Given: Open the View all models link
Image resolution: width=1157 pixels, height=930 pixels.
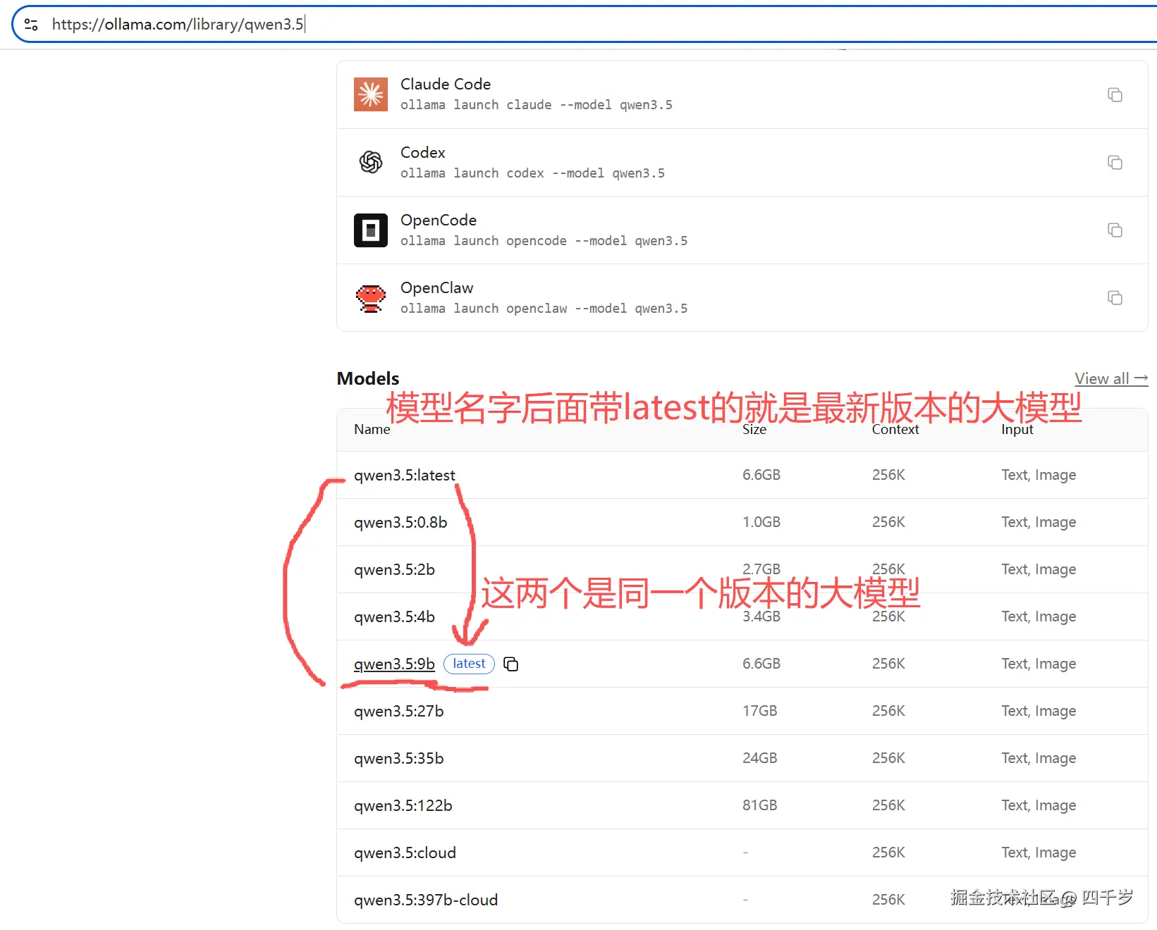Looking at the screenshot, I should pyautogui.click(x=1111, y=378).
